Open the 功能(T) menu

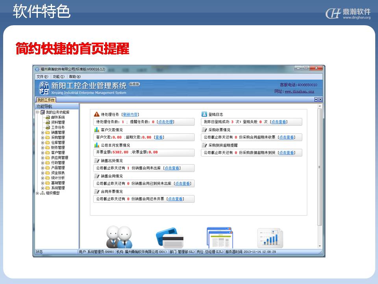coord(59,77)
